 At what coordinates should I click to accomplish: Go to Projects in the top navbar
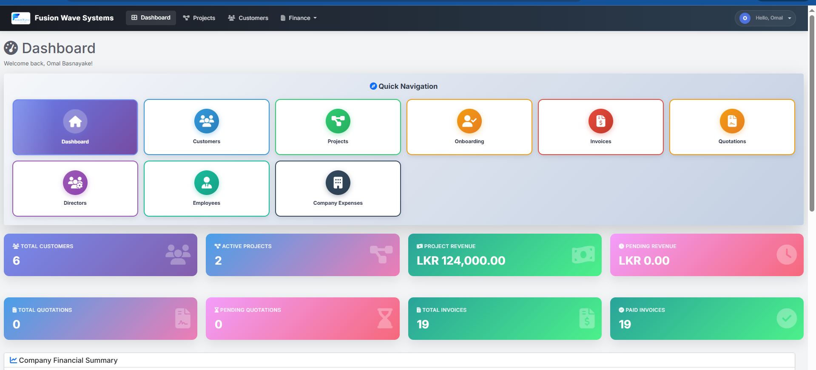[199, 18]
